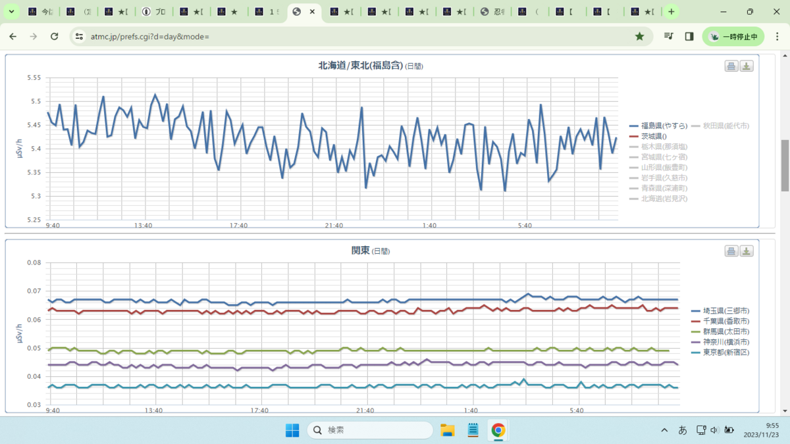This screenshot has width=790, height=444.
Task: Open the browser side panel
Action: point(689,37)
